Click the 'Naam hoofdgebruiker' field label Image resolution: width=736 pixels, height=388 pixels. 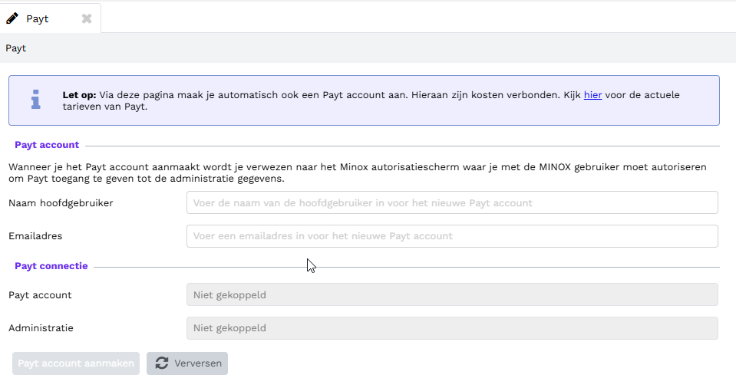coord(61,203)
